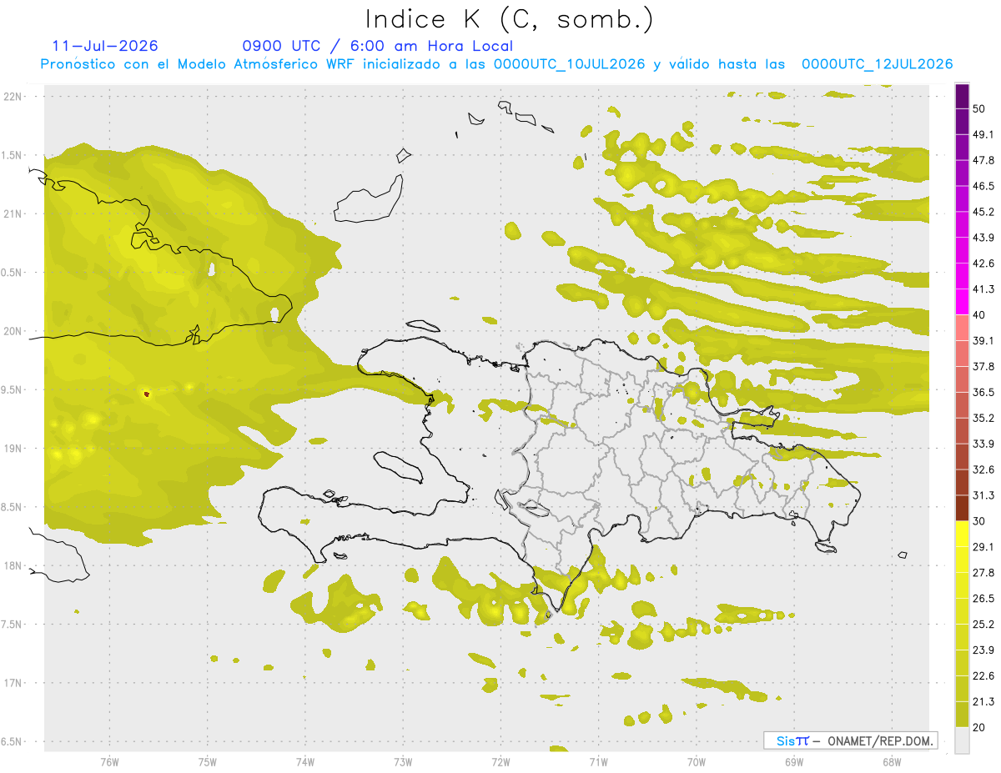Click colorbar label '37.8'

(983, 366)
